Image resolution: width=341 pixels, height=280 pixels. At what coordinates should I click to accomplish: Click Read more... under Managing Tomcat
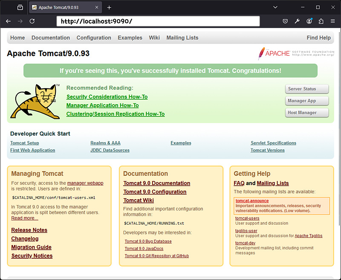point(25,218)
